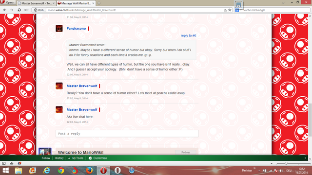Click Fandraxono's avatar thumbnail
This screenshot has width=312, height=175.
tap(59, 28)
